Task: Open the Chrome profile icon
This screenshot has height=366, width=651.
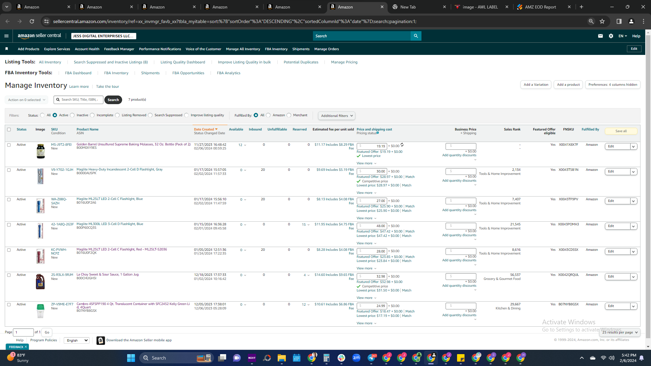Action: (631, 21)
